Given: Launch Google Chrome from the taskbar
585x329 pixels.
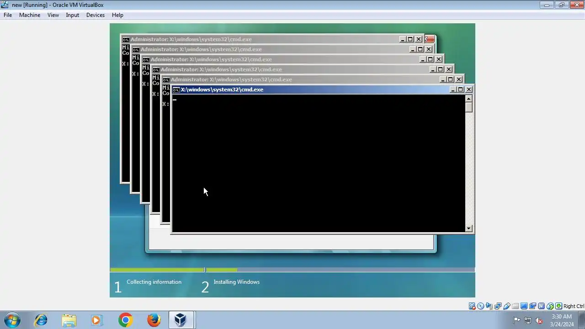Looking at the screenshot, I should tap(125, 320).
